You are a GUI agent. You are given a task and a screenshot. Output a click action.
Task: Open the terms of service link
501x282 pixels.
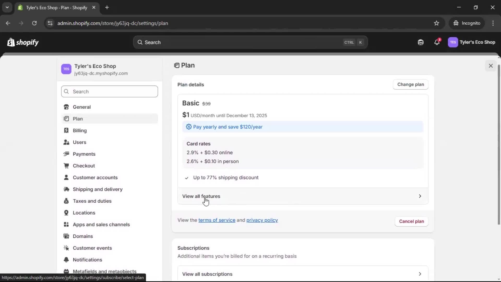coord(217,220)
